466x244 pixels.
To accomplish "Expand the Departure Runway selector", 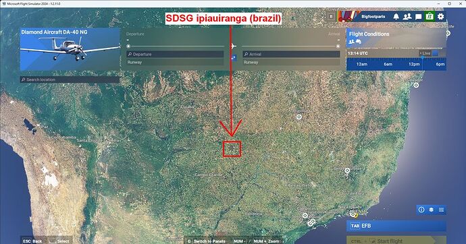I will (x=175, y=63).
